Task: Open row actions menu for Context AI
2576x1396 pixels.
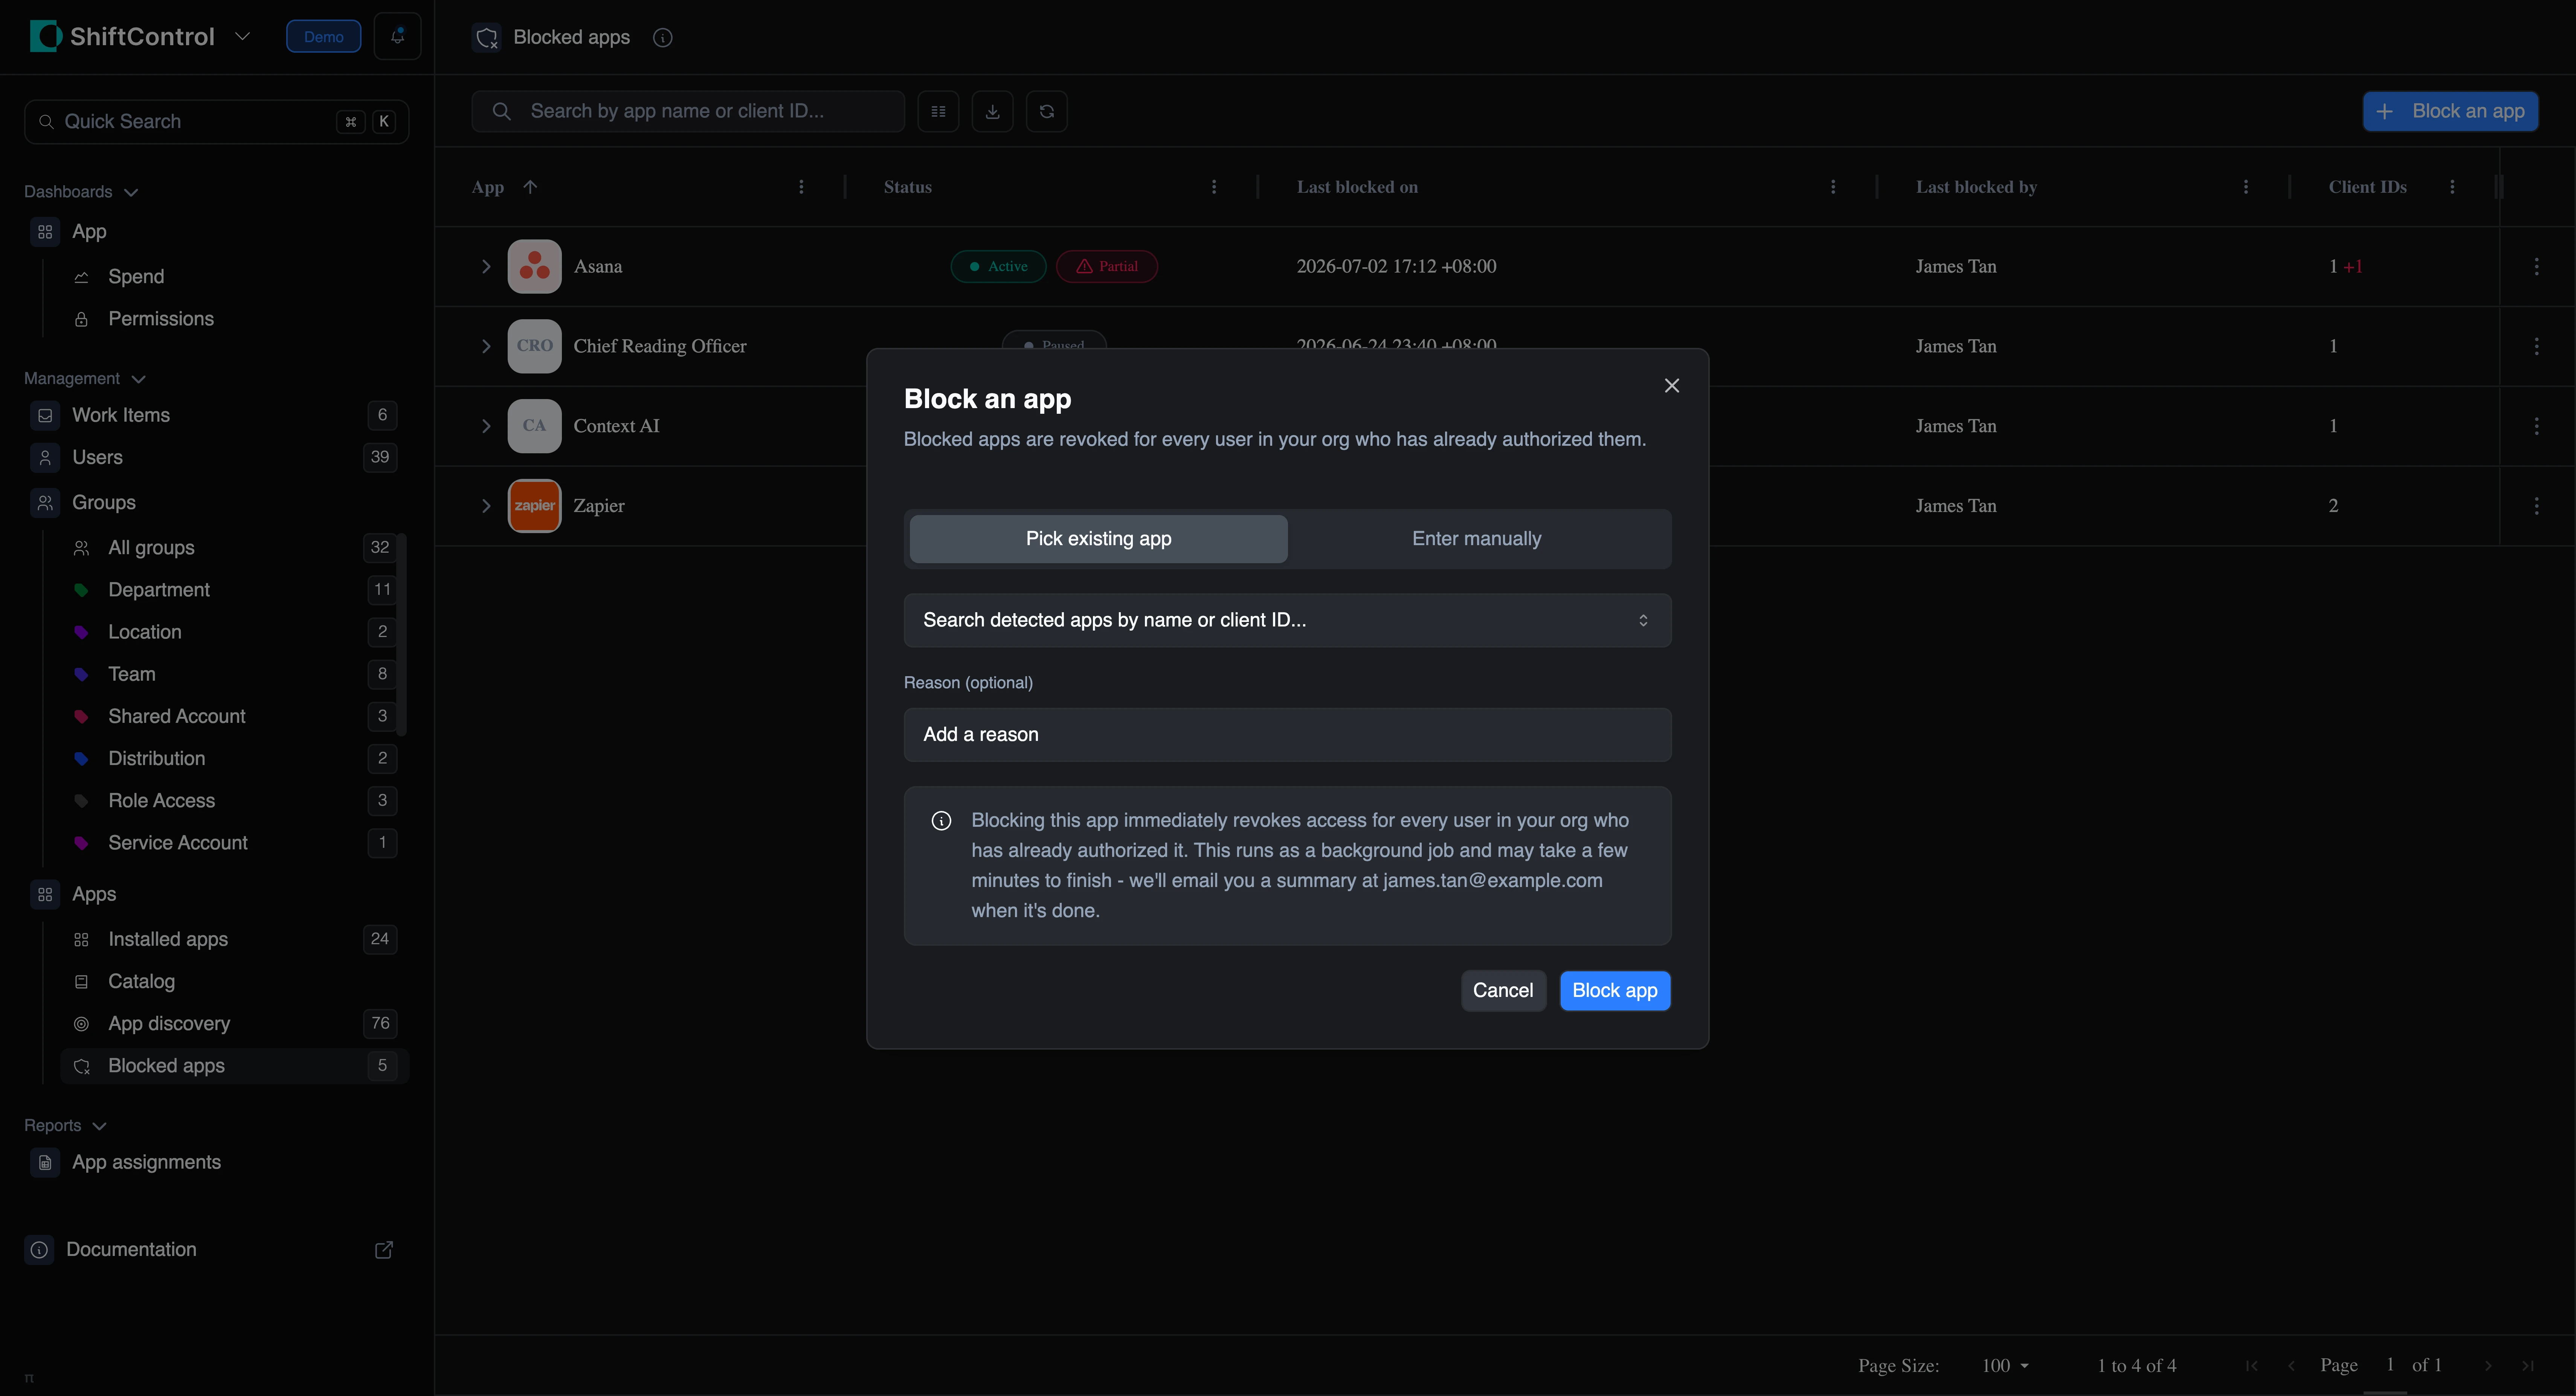Action: point(2537,426)
